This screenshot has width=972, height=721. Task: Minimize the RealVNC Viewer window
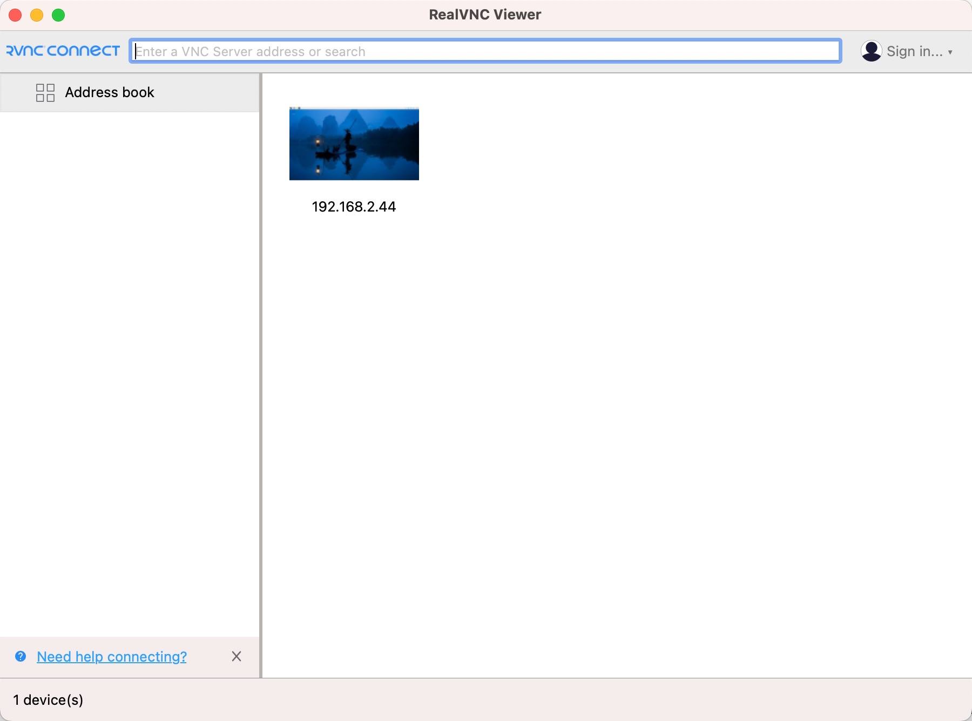(37, 15)
